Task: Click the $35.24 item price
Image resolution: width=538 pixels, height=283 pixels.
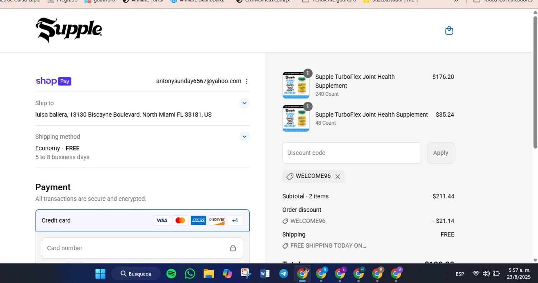Action: [x=445, y=115]
